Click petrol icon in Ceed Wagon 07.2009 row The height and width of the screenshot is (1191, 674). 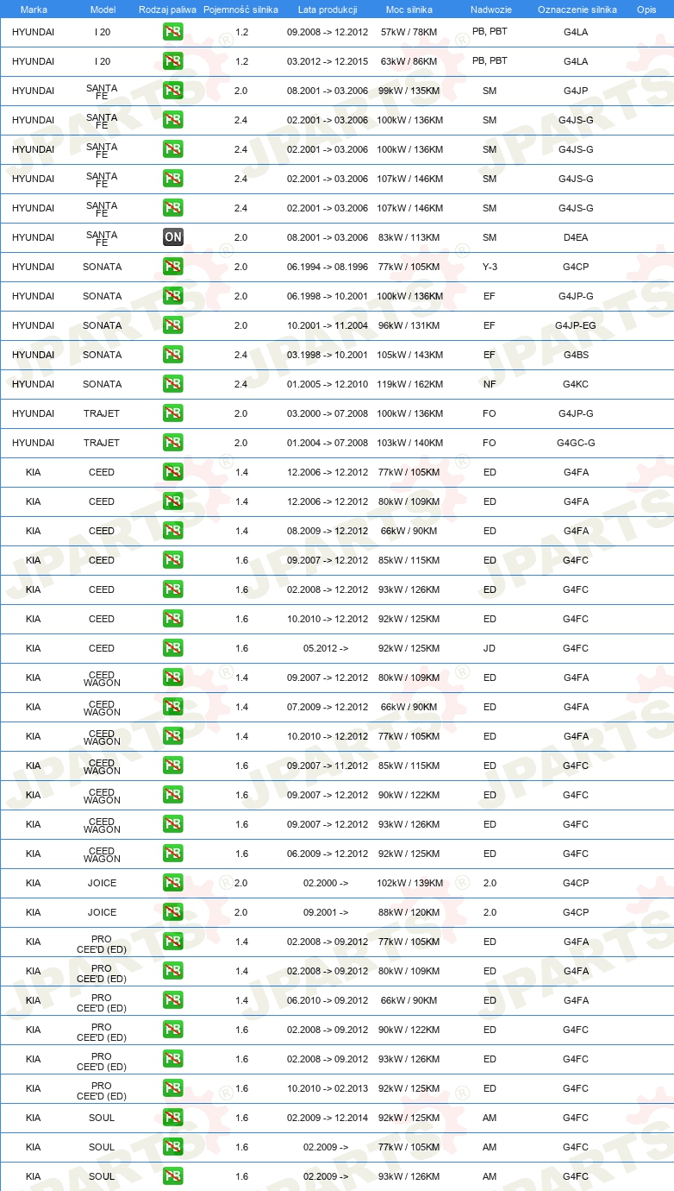(x=173, y=707)
